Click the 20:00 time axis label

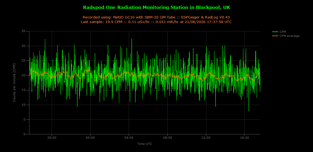click(x=52, y=138)
